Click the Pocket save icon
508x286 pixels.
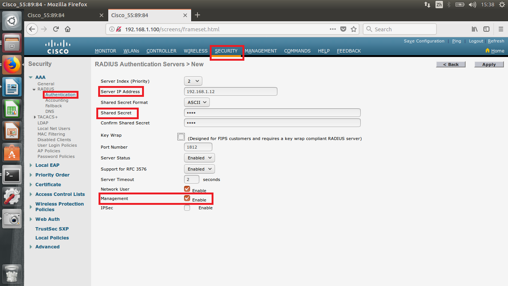click(343, 29)
